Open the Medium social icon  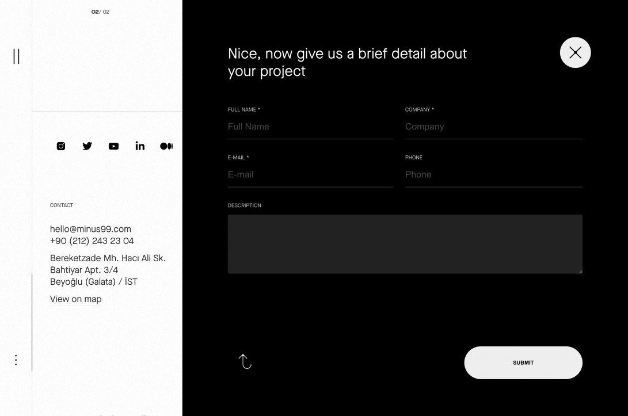[166, 146]
